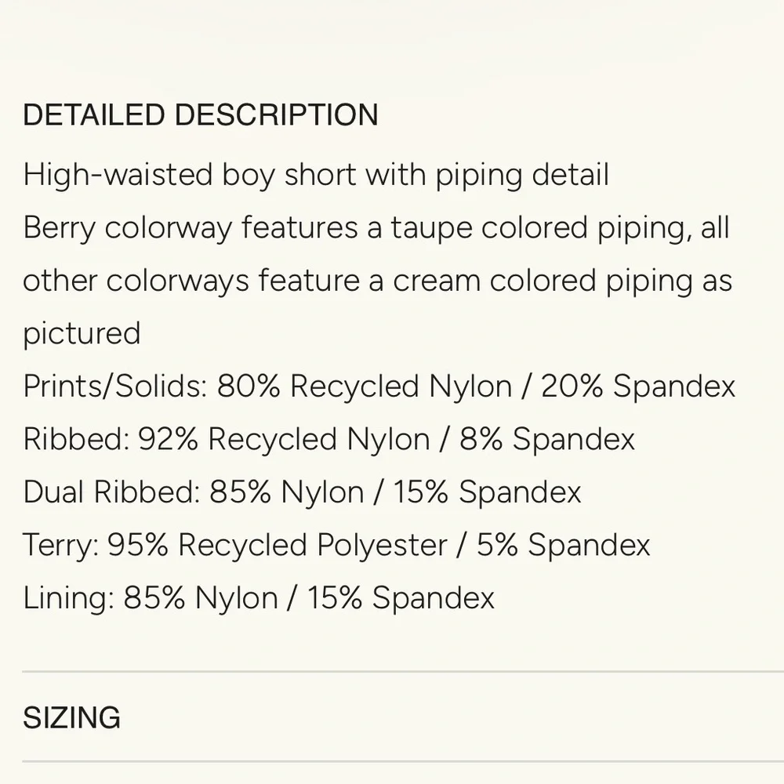Image resolution: width=784 pixels, height=784 pixels.
Task: Click the divider line above Sizing
Action: coord(392,672)
